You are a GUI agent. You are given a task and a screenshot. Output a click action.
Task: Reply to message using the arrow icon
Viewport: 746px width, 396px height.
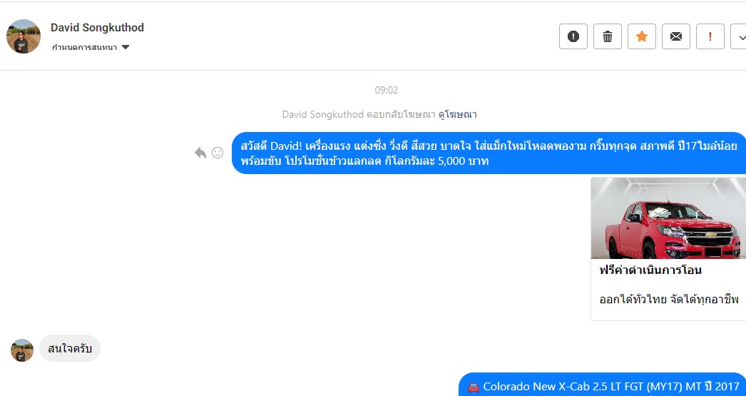(x=200, y=153)
